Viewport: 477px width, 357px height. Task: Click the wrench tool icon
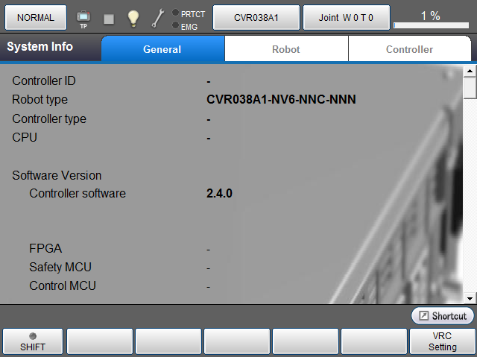pos(158,18)
